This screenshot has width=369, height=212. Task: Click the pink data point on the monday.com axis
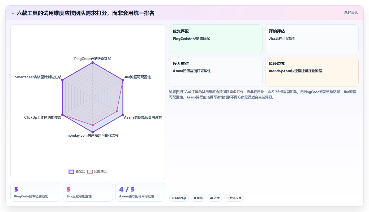[x=93, y=125]
